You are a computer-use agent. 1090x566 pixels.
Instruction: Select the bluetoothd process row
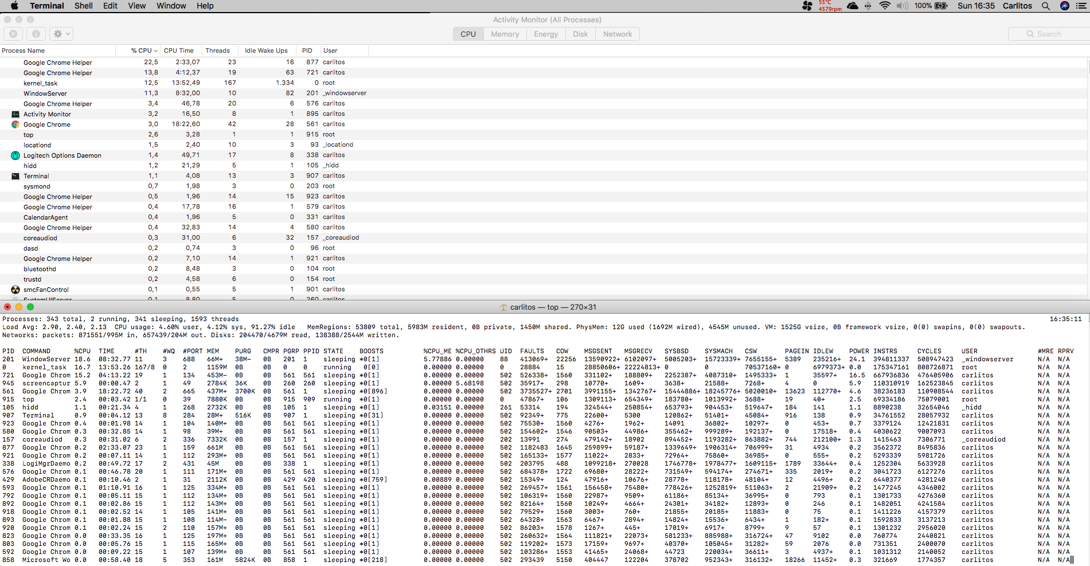point(544,269)
